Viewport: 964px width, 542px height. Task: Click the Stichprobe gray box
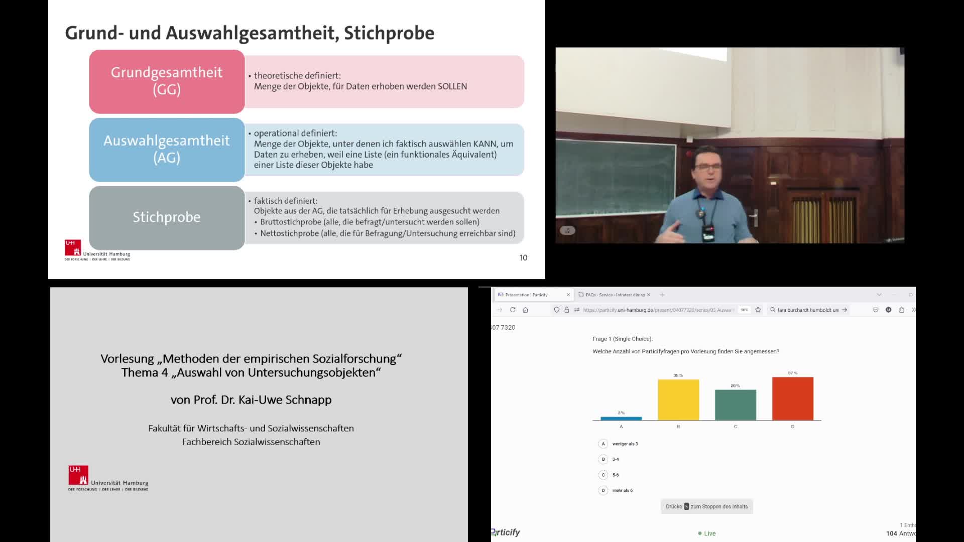tap(167, 218)
